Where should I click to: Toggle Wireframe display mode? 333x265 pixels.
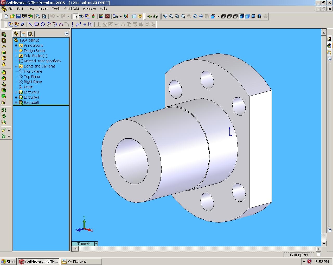pos(223,16)
